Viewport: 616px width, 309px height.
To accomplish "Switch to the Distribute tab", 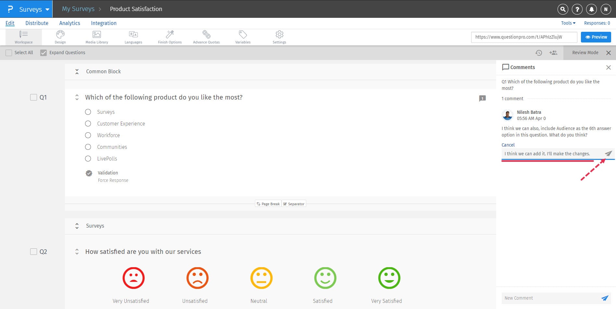I will (x=37, y=23).
